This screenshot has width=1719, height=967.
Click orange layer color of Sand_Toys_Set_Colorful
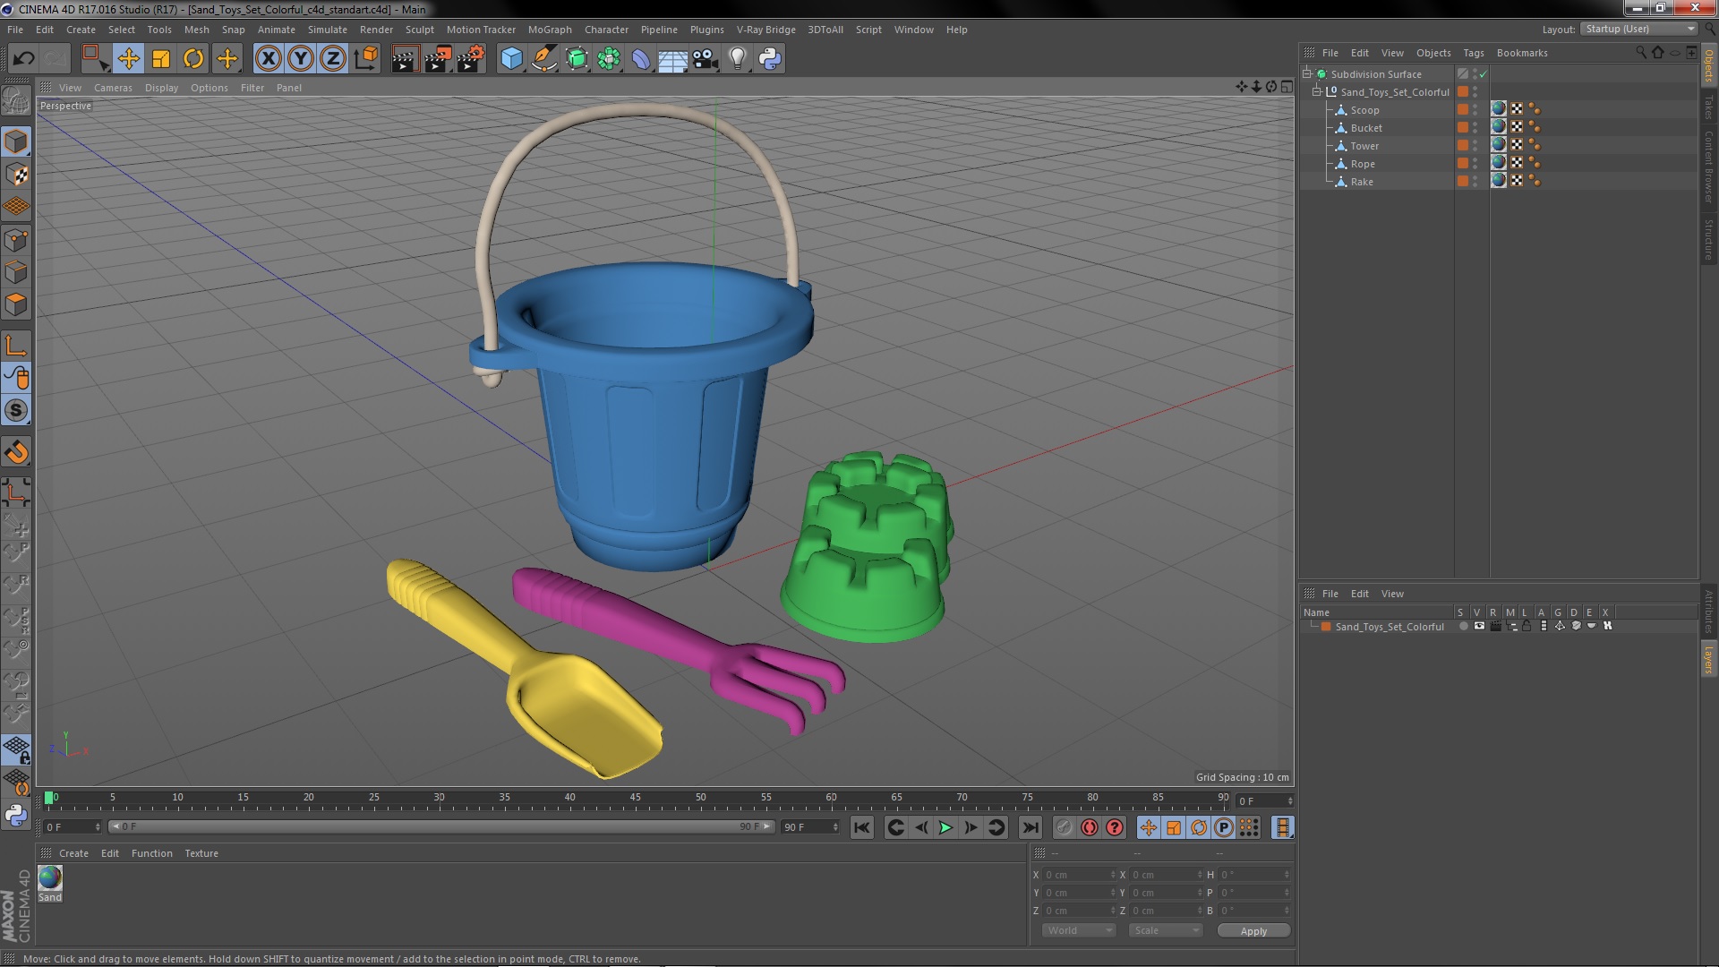click(1326, 627)
